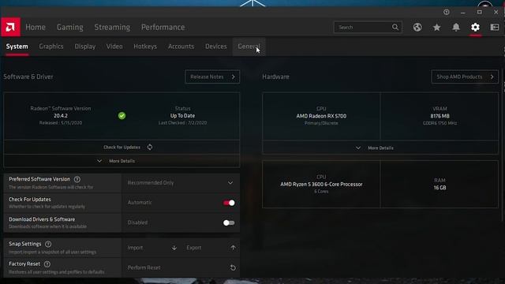Click the Export up arrow icon

(233, 248)
